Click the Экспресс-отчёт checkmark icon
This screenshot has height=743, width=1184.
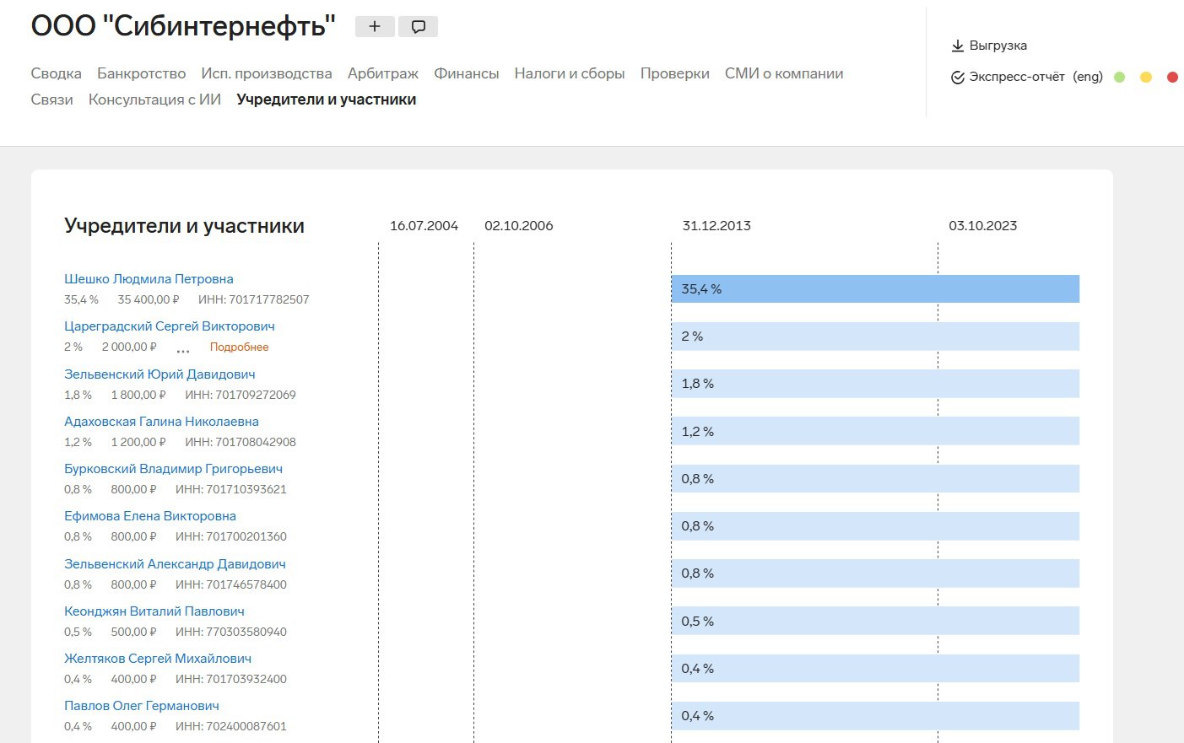(958, 78)
